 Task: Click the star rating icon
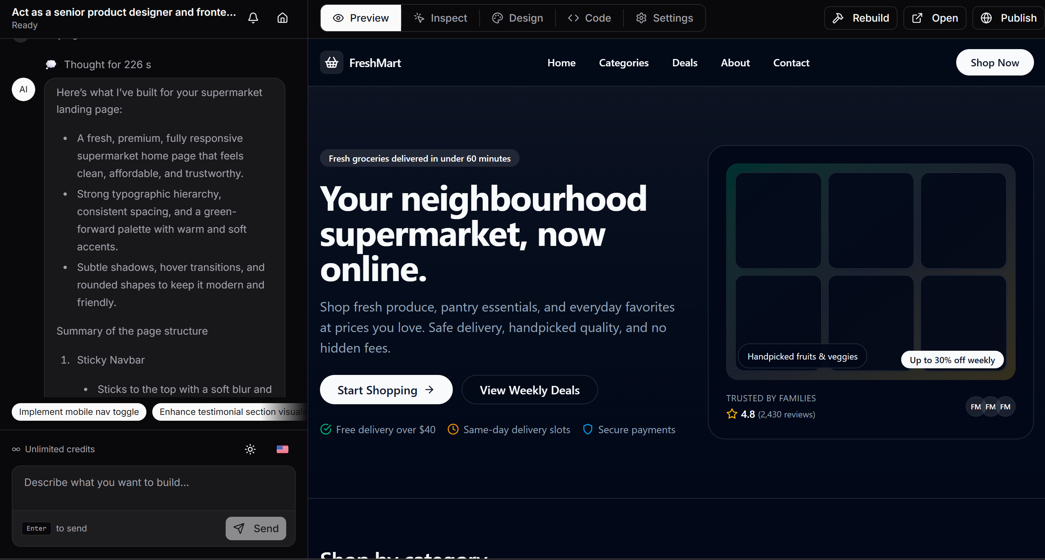tap(732, 414)
